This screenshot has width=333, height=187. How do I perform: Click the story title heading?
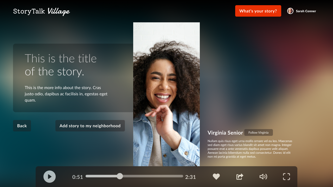[x=61, y=65]
